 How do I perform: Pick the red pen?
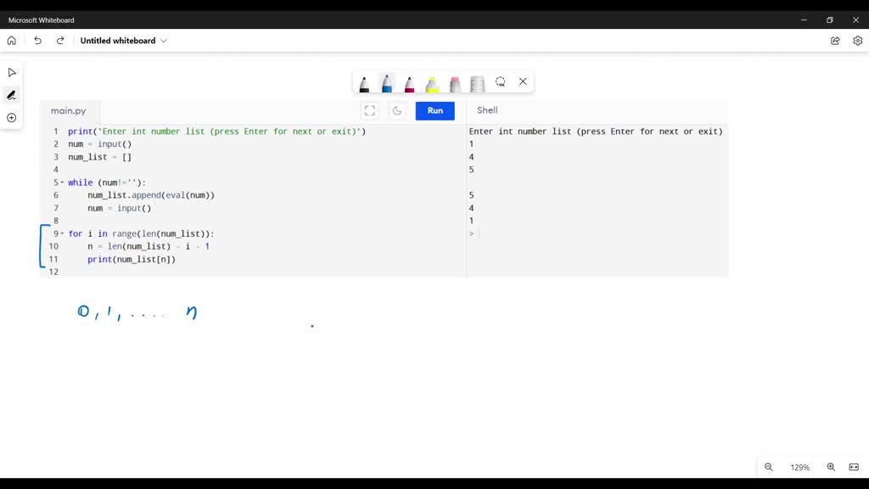tap(408, 82)
